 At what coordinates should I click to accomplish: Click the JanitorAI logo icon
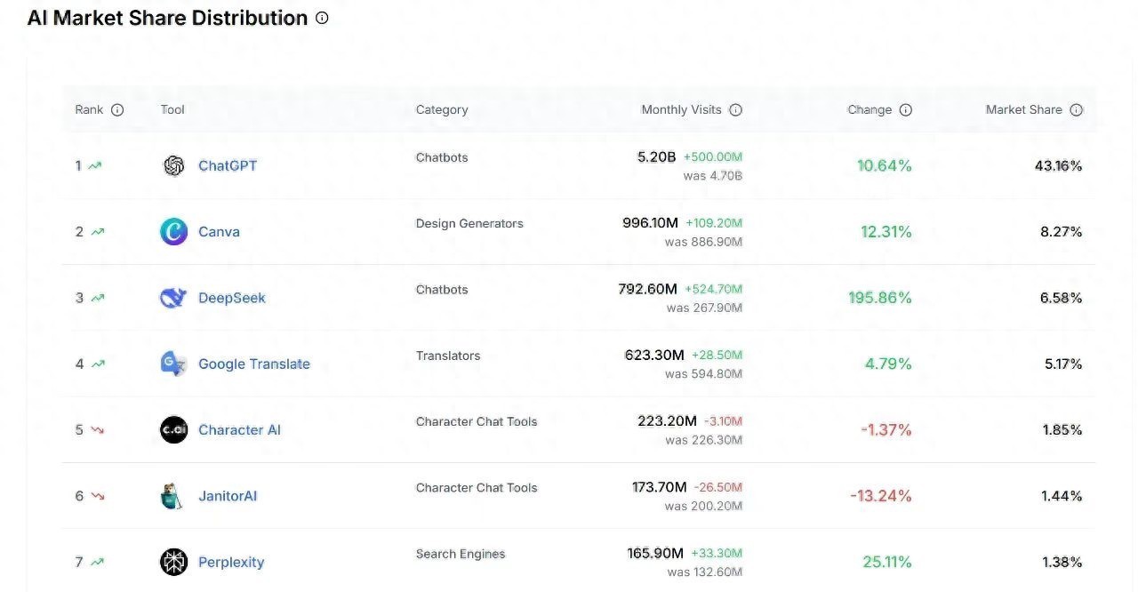(172, 496)
